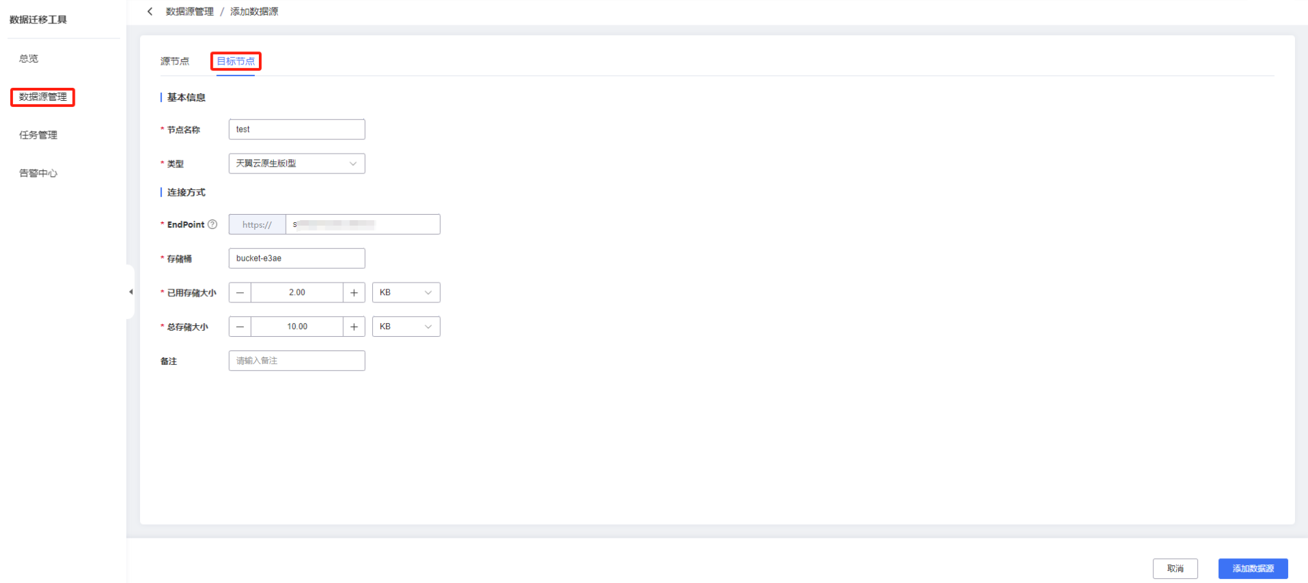The image size is (1308, 583).
Task: Click the 备注 remarks input field
Action: tap(297, 361)
